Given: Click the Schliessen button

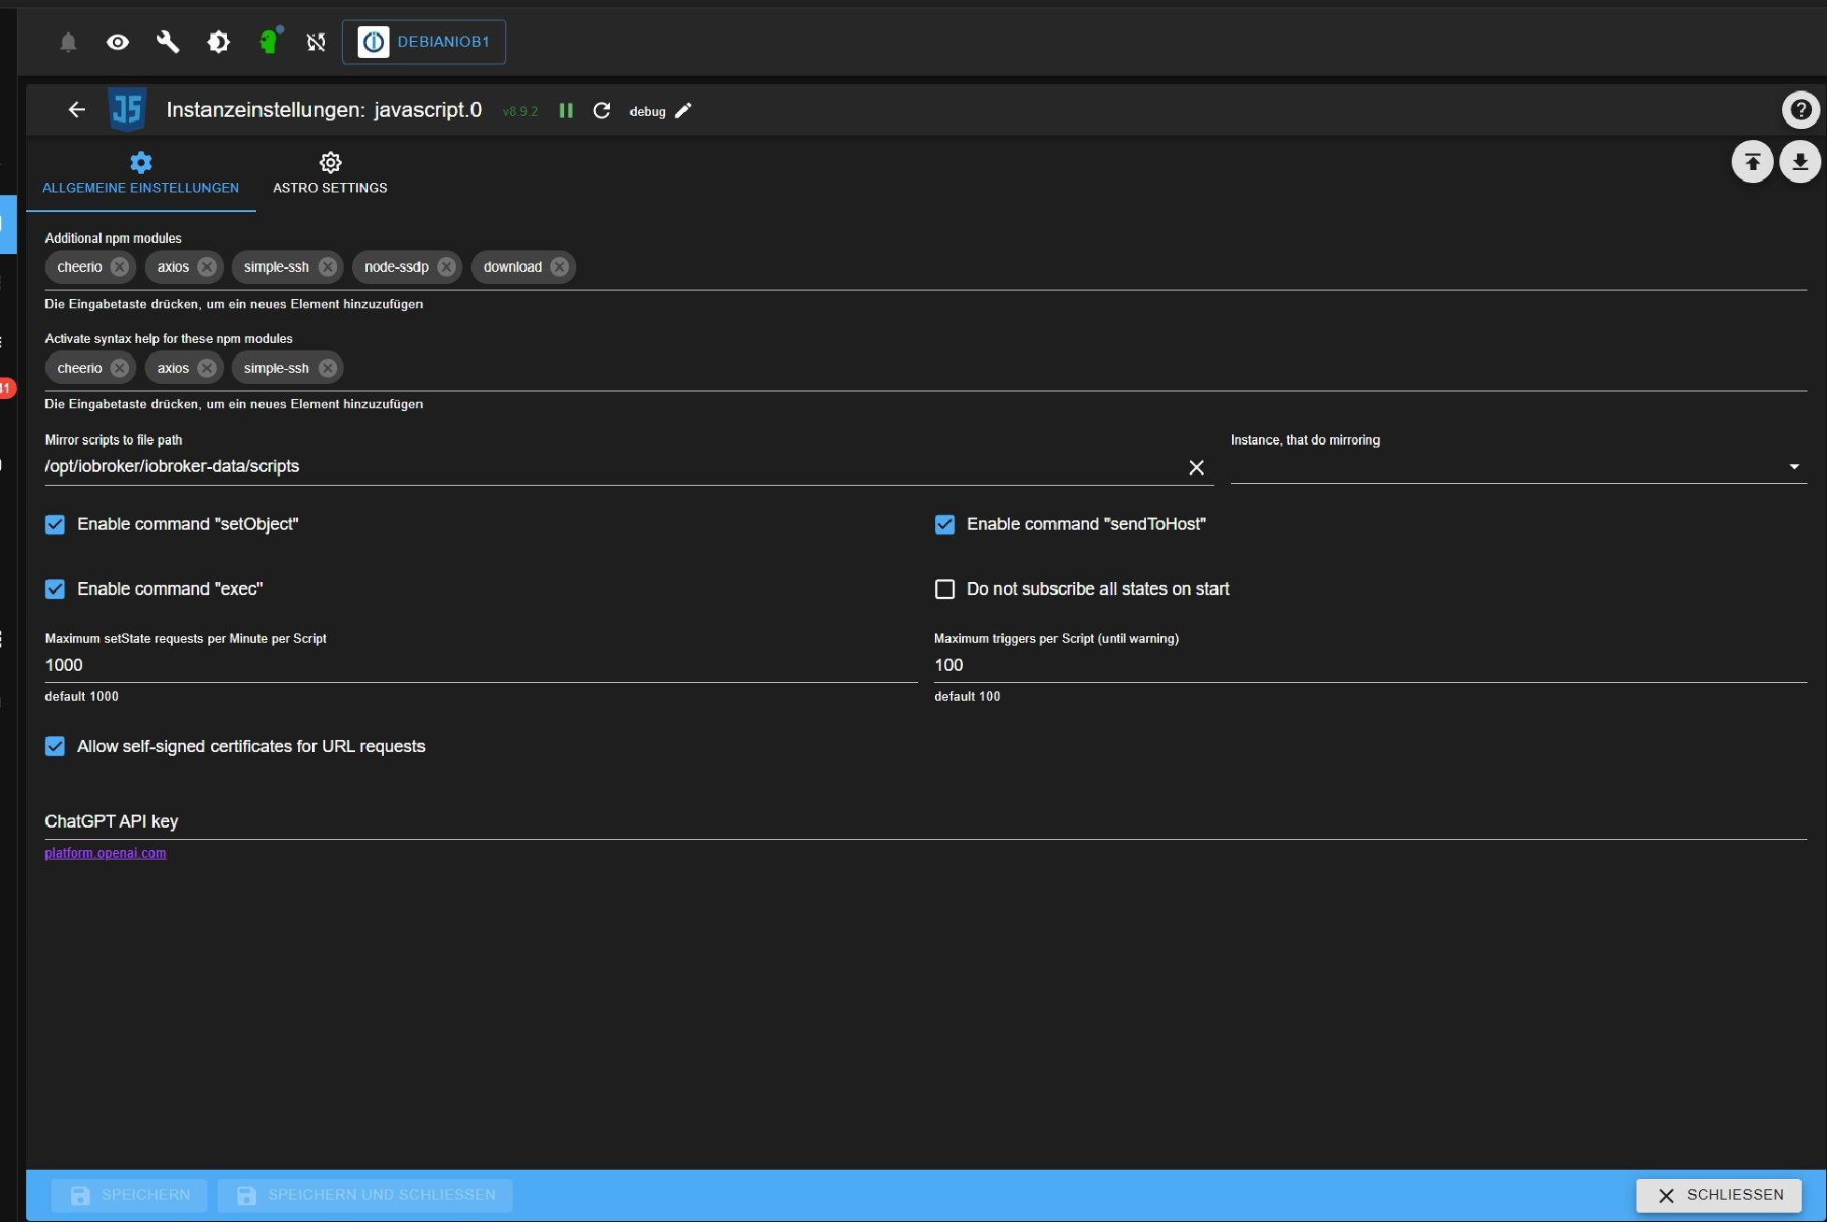Looking at the screenshot, I should tap(1719, 1195).
